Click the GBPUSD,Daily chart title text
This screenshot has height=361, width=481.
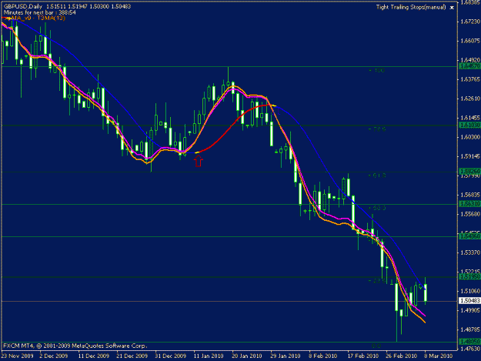tap(23, 6)
